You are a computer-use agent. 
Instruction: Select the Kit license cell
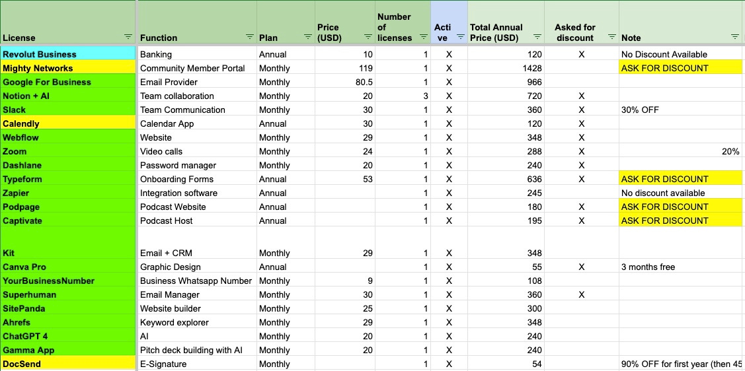point(68,244)
